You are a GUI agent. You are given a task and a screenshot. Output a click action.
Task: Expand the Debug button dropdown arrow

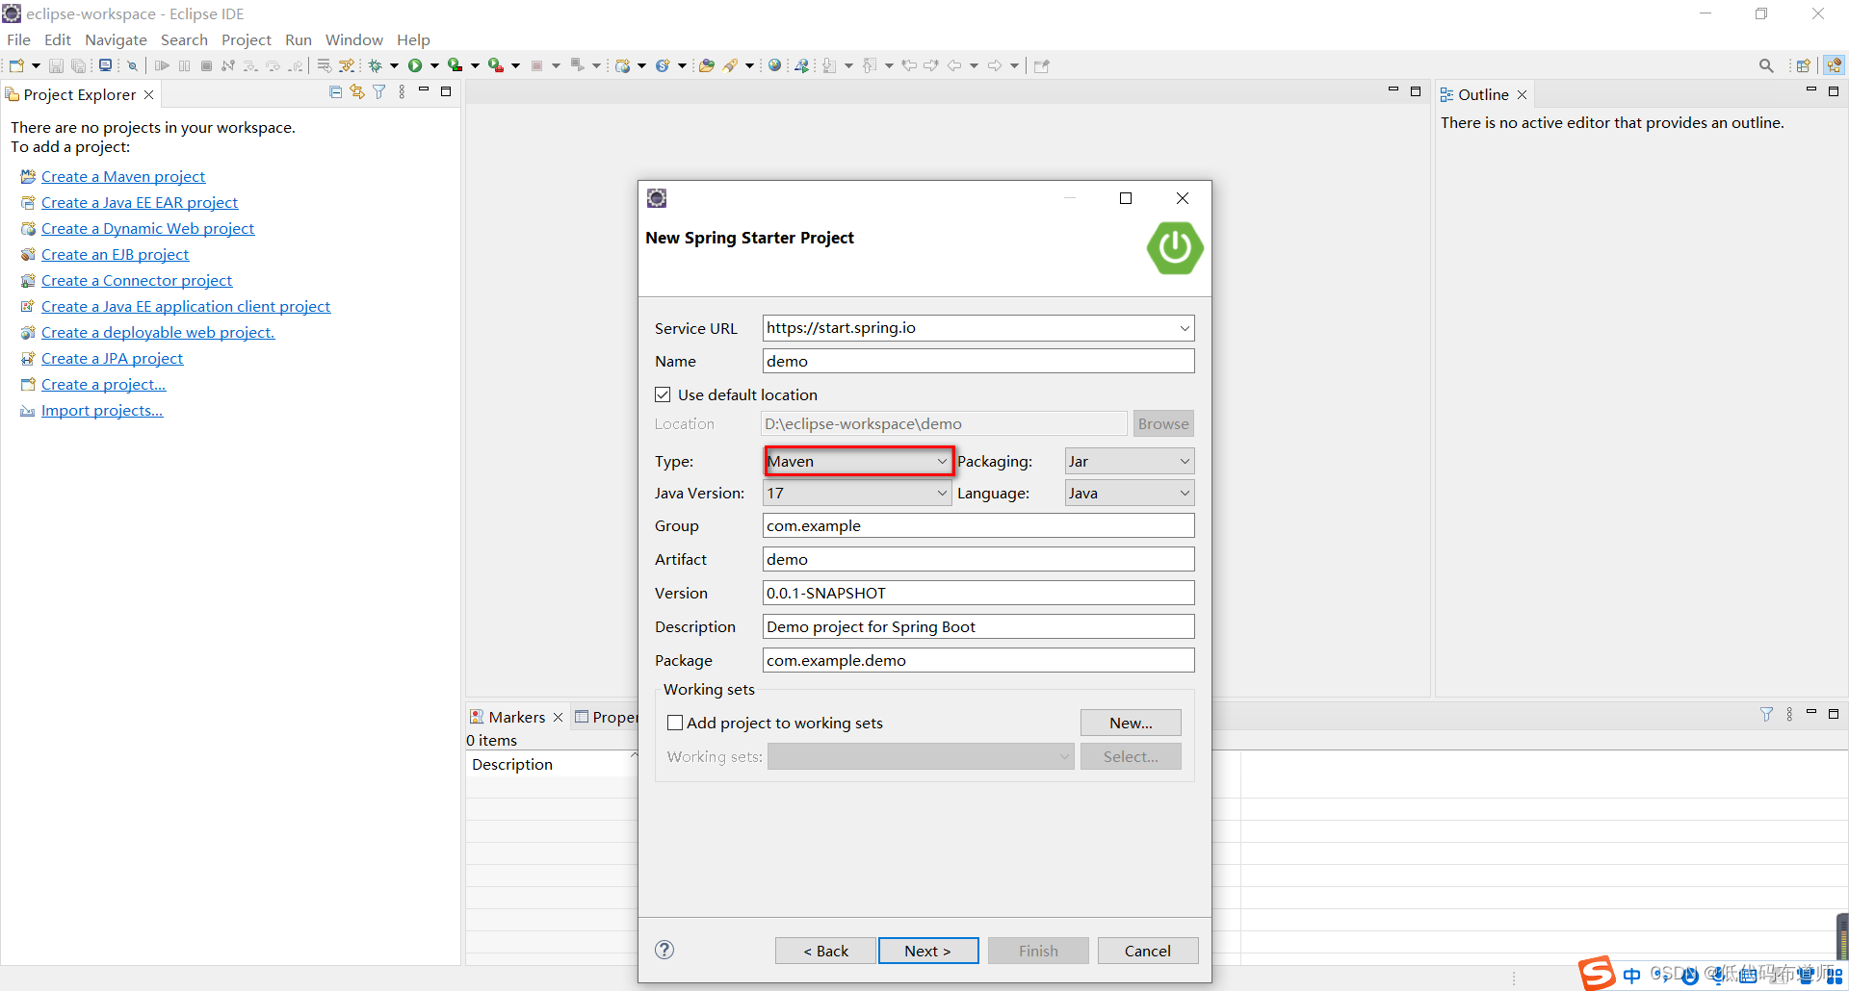(394, 65)
